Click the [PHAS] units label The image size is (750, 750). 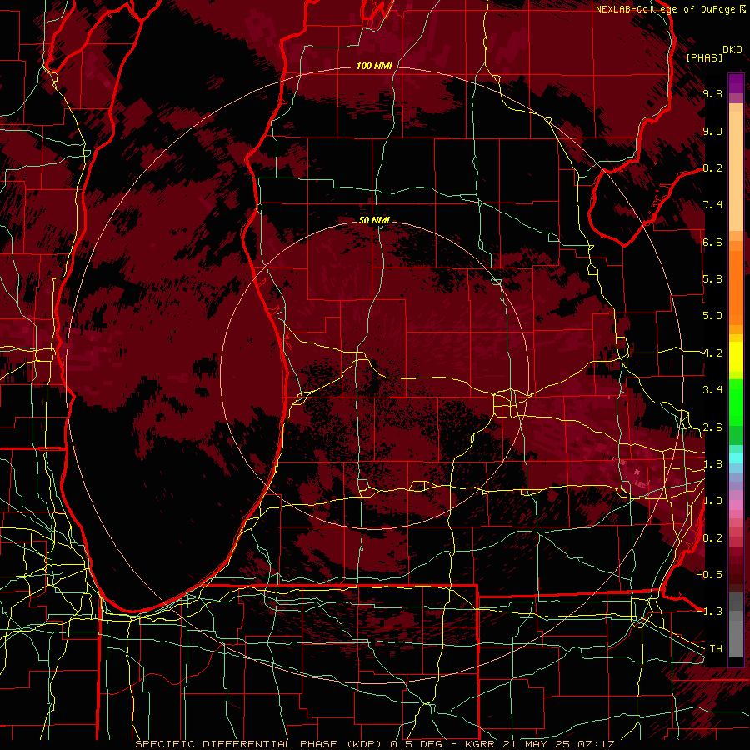click(704, 57)
